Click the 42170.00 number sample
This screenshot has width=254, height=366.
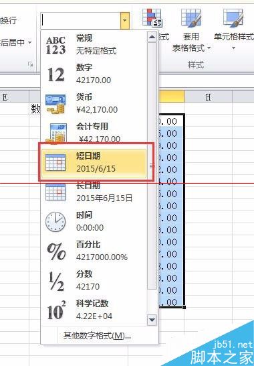94,80
